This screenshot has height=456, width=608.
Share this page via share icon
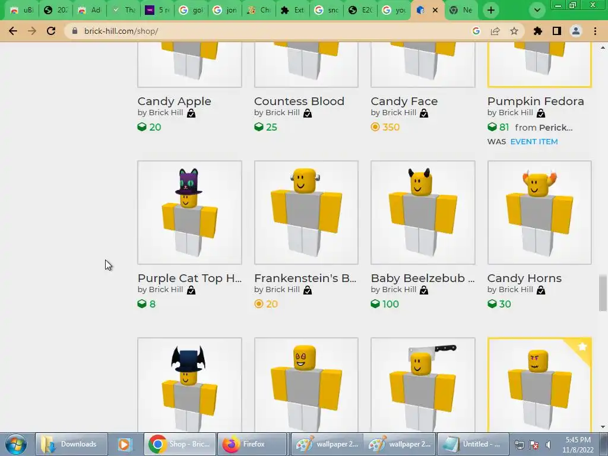point(495,31)
